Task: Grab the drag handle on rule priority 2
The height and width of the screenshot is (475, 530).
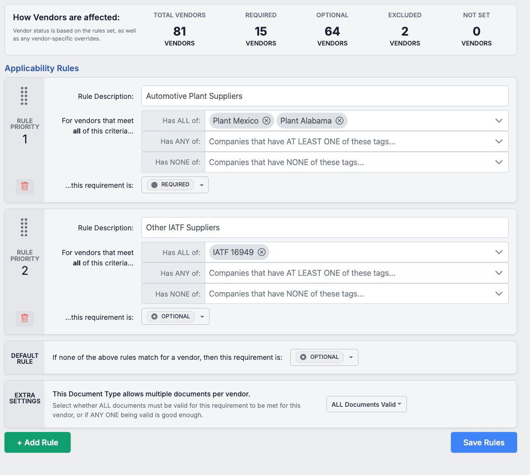Action: [x=25, y=227]
